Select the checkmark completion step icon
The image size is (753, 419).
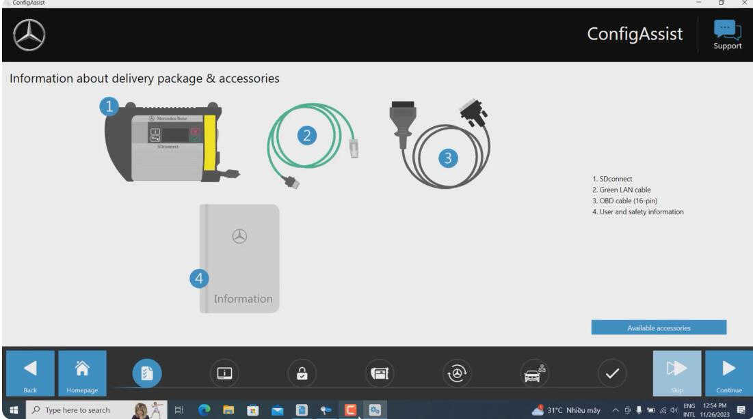[x=612, y=373]
